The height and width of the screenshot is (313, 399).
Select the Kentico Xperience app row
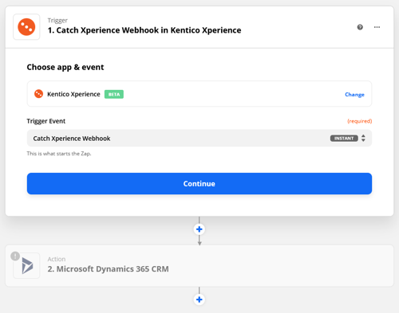199,94
